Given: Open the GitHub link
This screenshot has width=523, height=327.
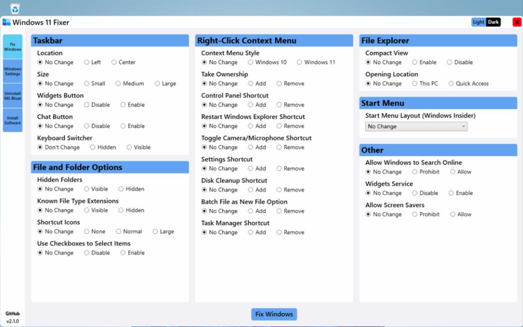Looking at the screenshot, I should tap(12, 313).
